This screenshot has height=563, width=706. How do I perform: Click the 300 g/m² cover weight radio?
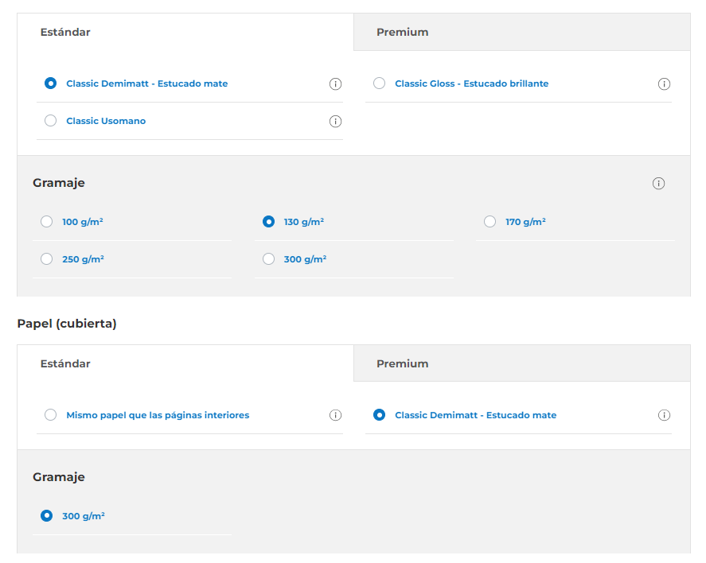(x=47, y=516)
